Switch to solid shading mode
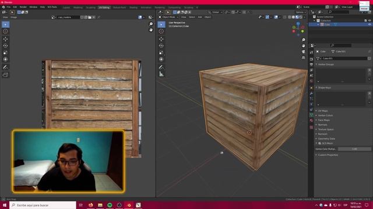 click(293, 17)
